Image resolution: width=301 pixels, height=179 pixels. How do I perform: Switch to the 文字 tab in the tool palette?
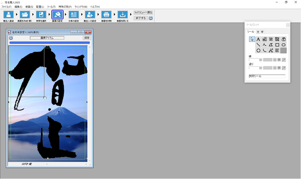pos(260,32)
